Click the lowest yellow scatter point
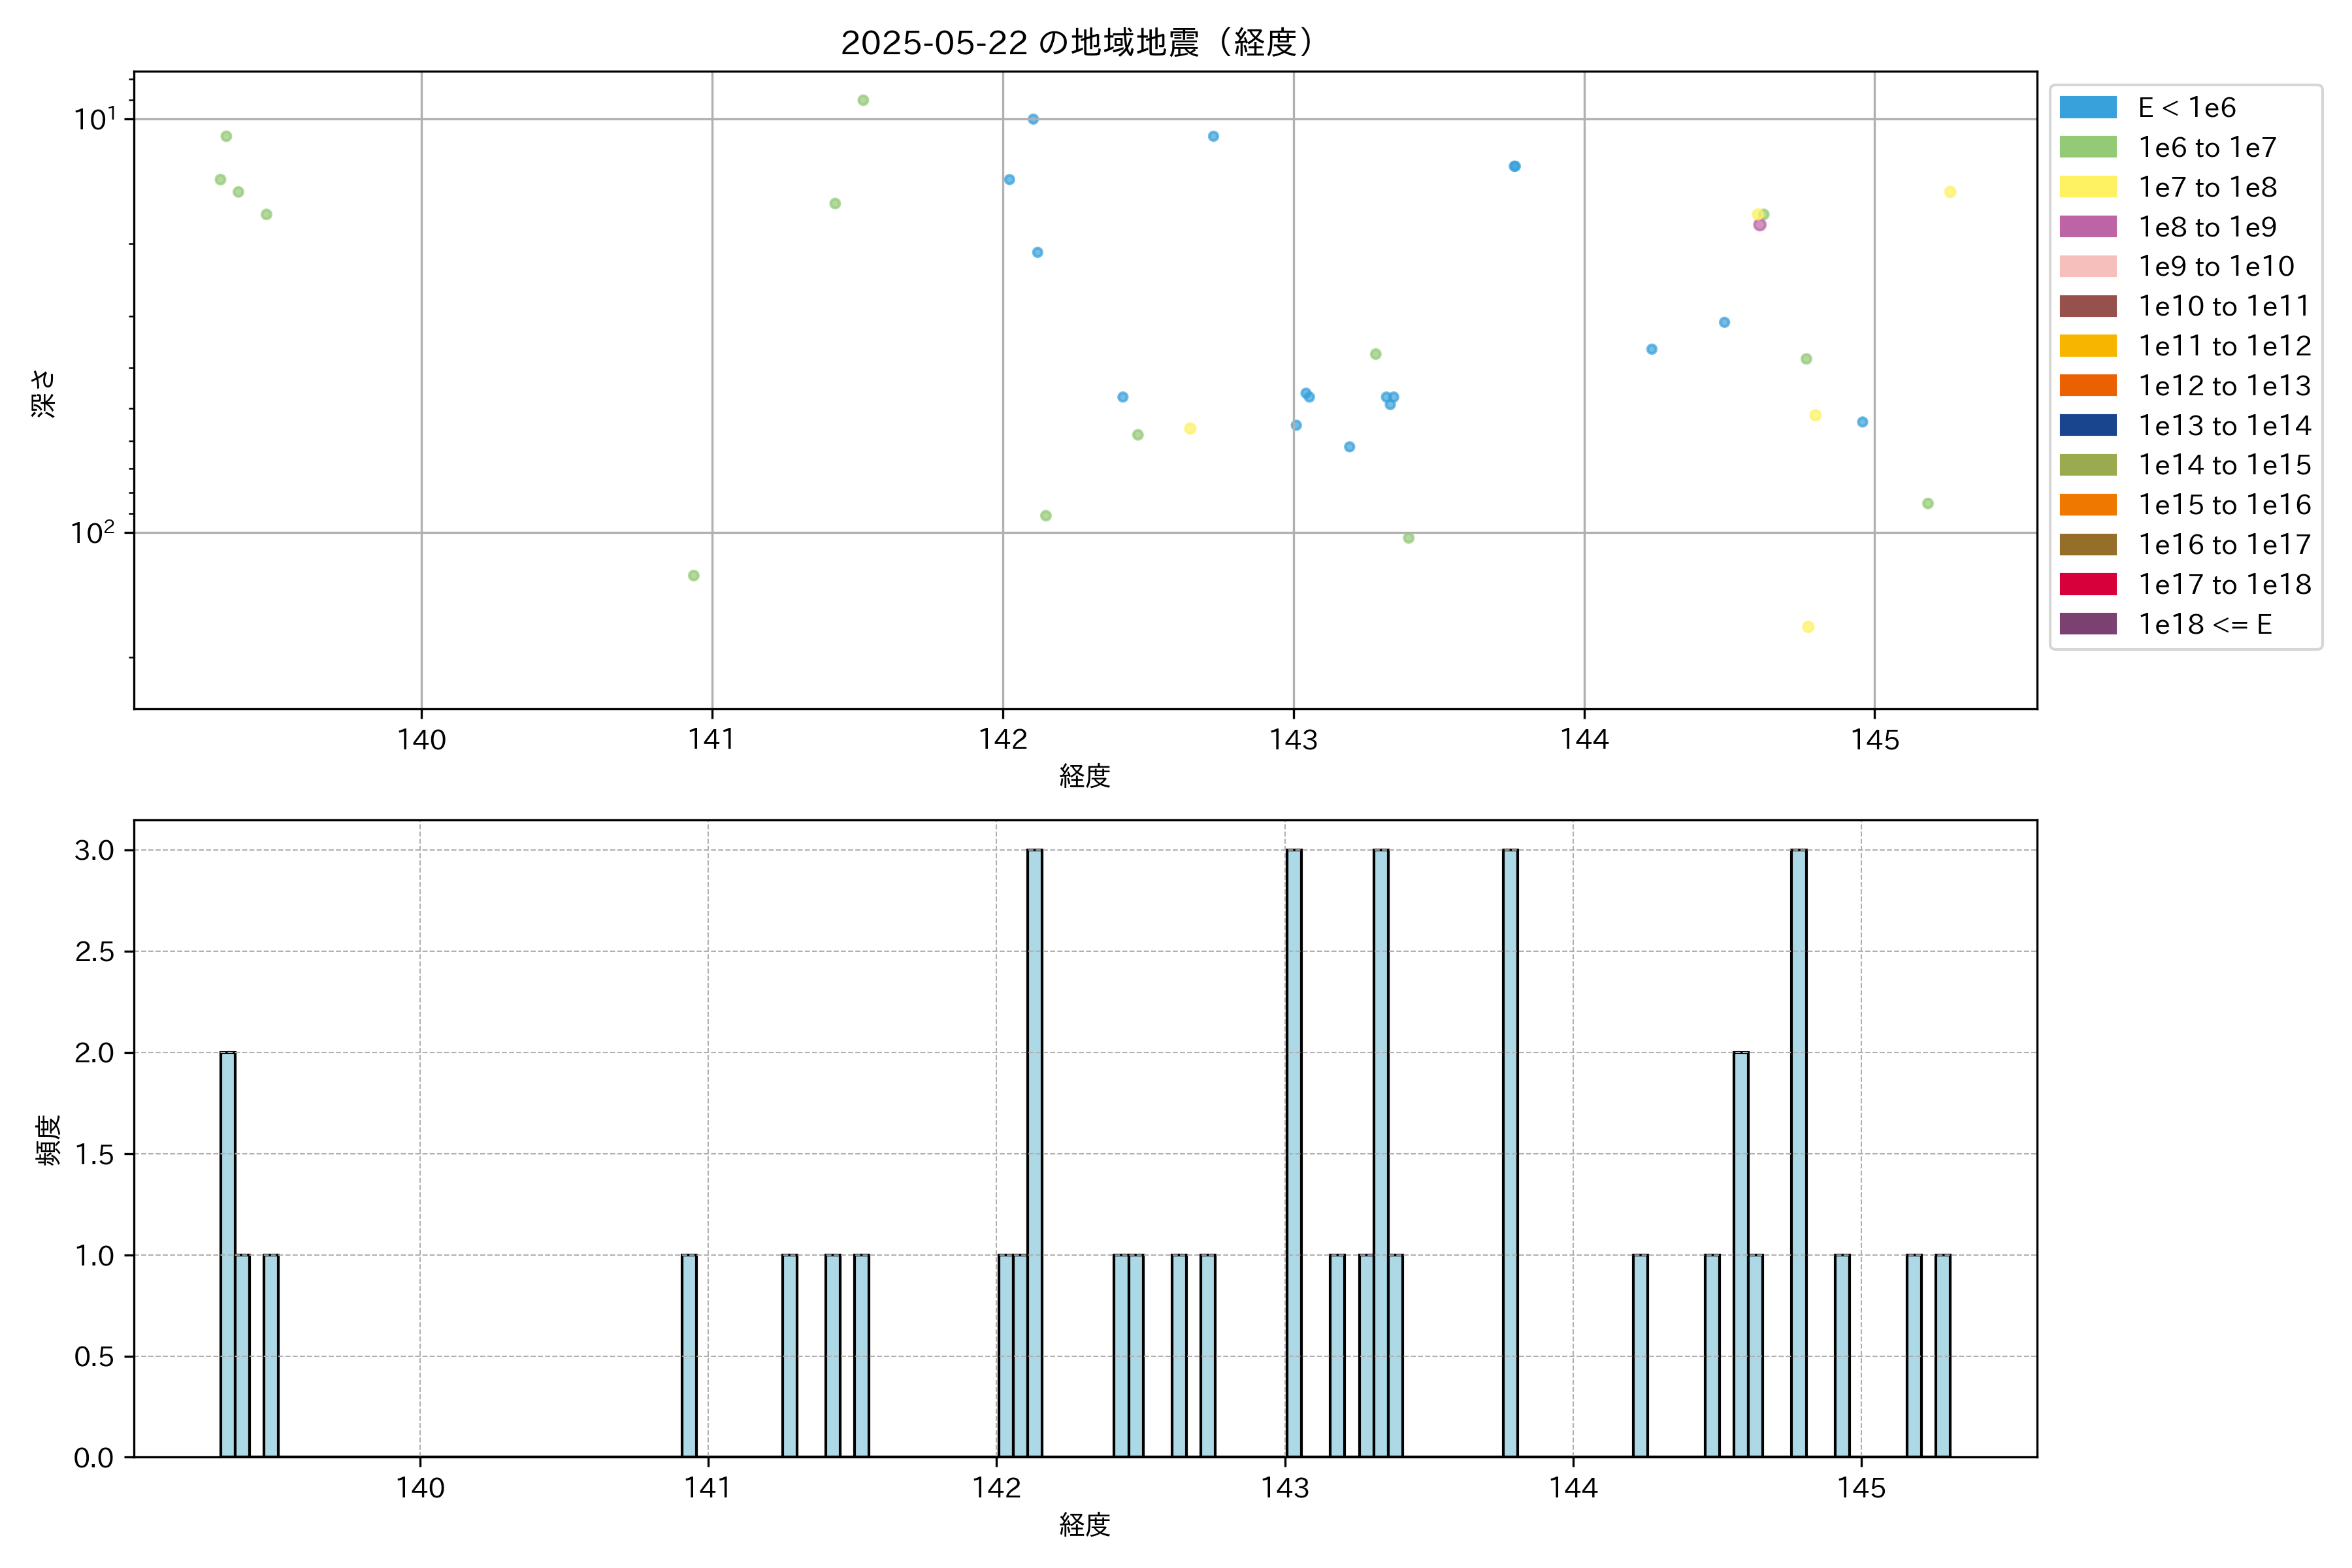The width and height of the screenshot is (2352, 1568). (x=1808, y=627)
